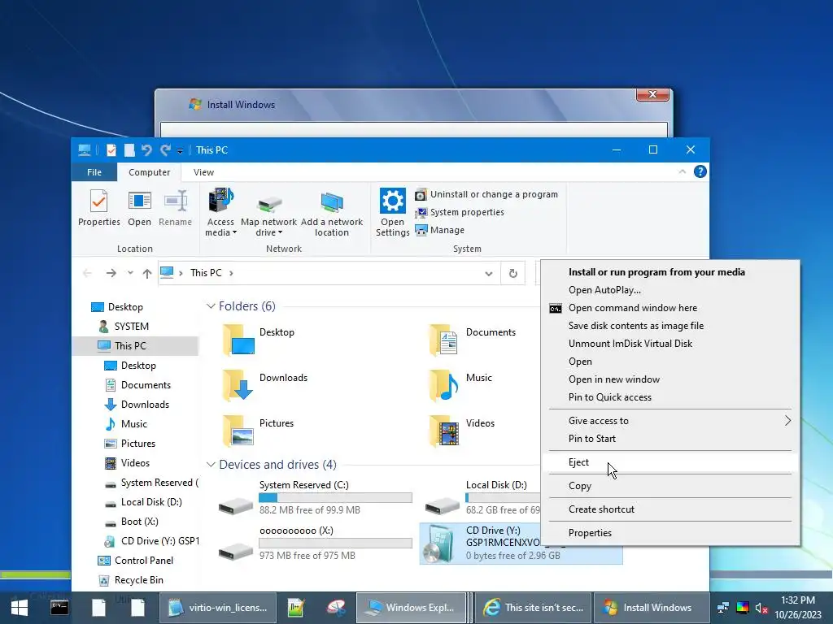This screenshot has height=624, width=833.
Task: Select the Downloads folder in the main pane
Action: (264, 385)
